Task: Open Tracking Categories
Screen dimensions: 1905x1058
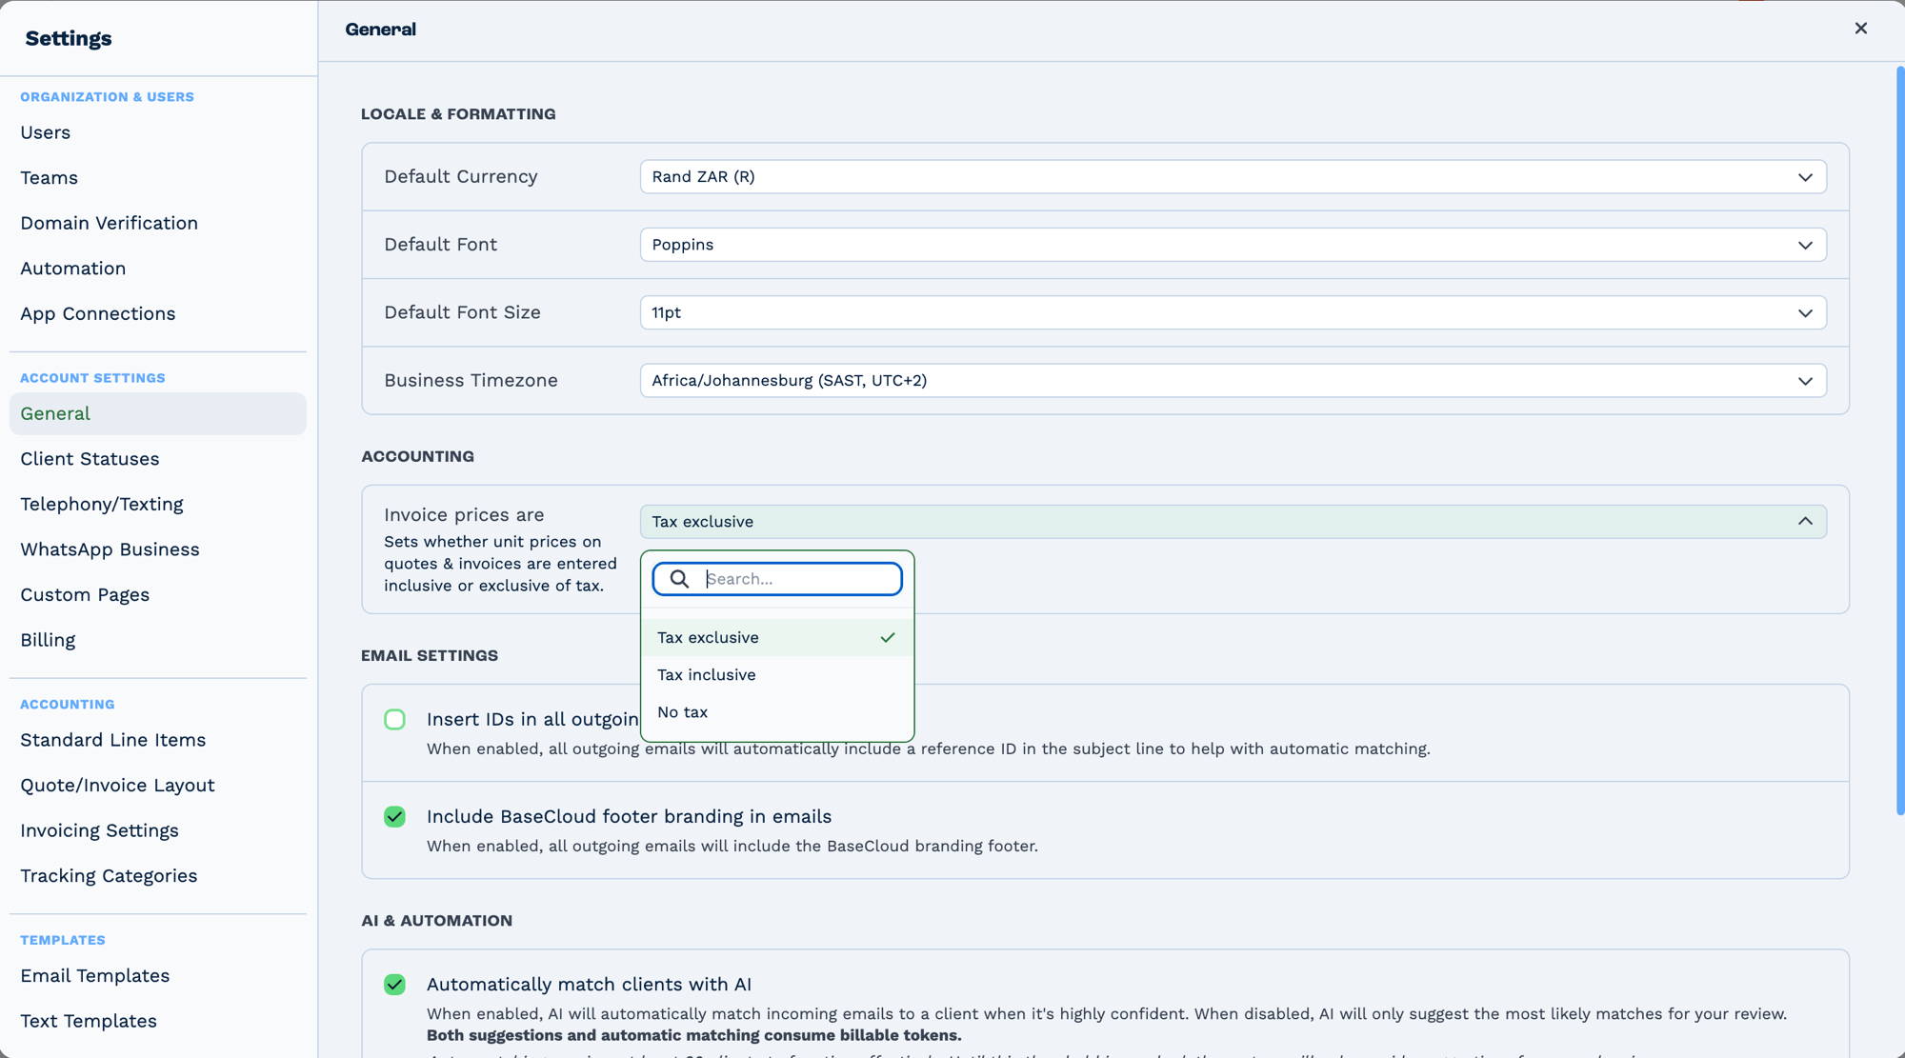Action: 158,875
